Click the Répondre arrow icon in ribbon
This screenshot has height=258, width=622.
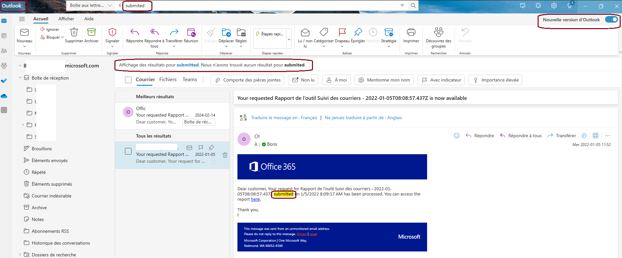pyautogui.click(x=135, y=32)
